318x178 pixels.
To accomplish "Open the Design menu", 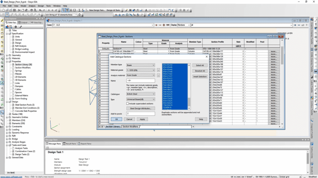I will coord(41,6).
